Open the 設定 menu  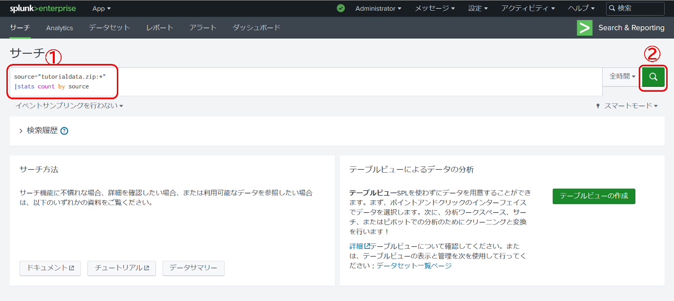coord(478,8)
